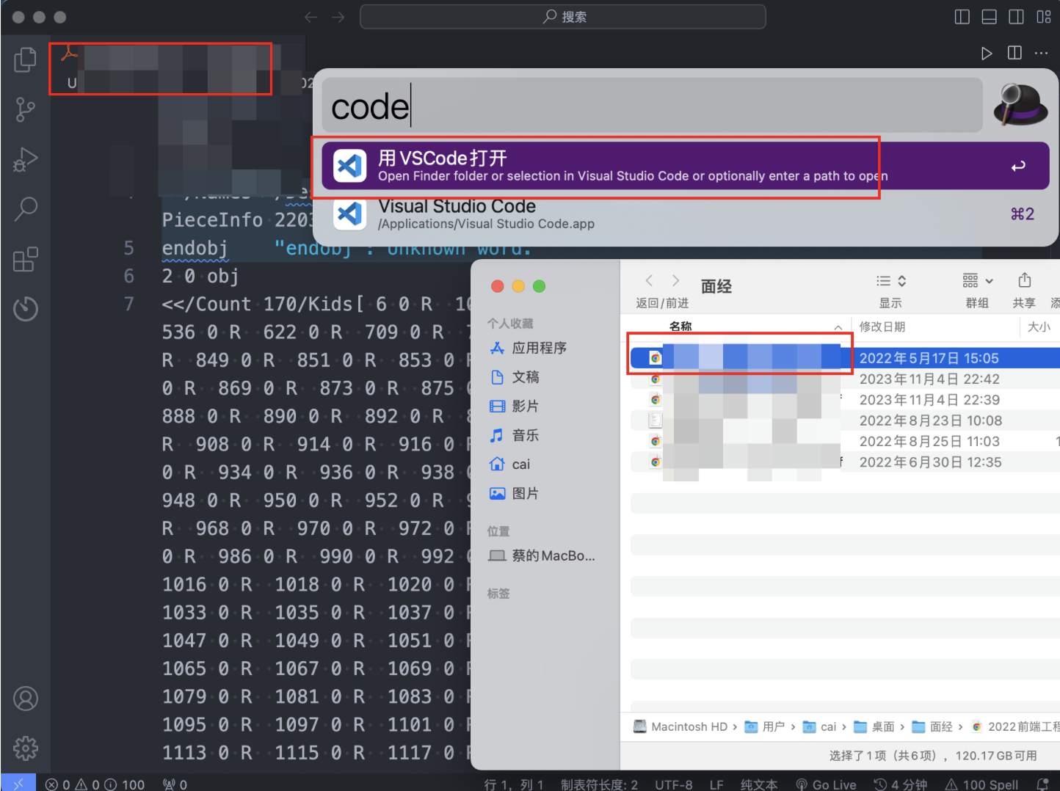Toggle the secondary side bar layout icon

1016,17
